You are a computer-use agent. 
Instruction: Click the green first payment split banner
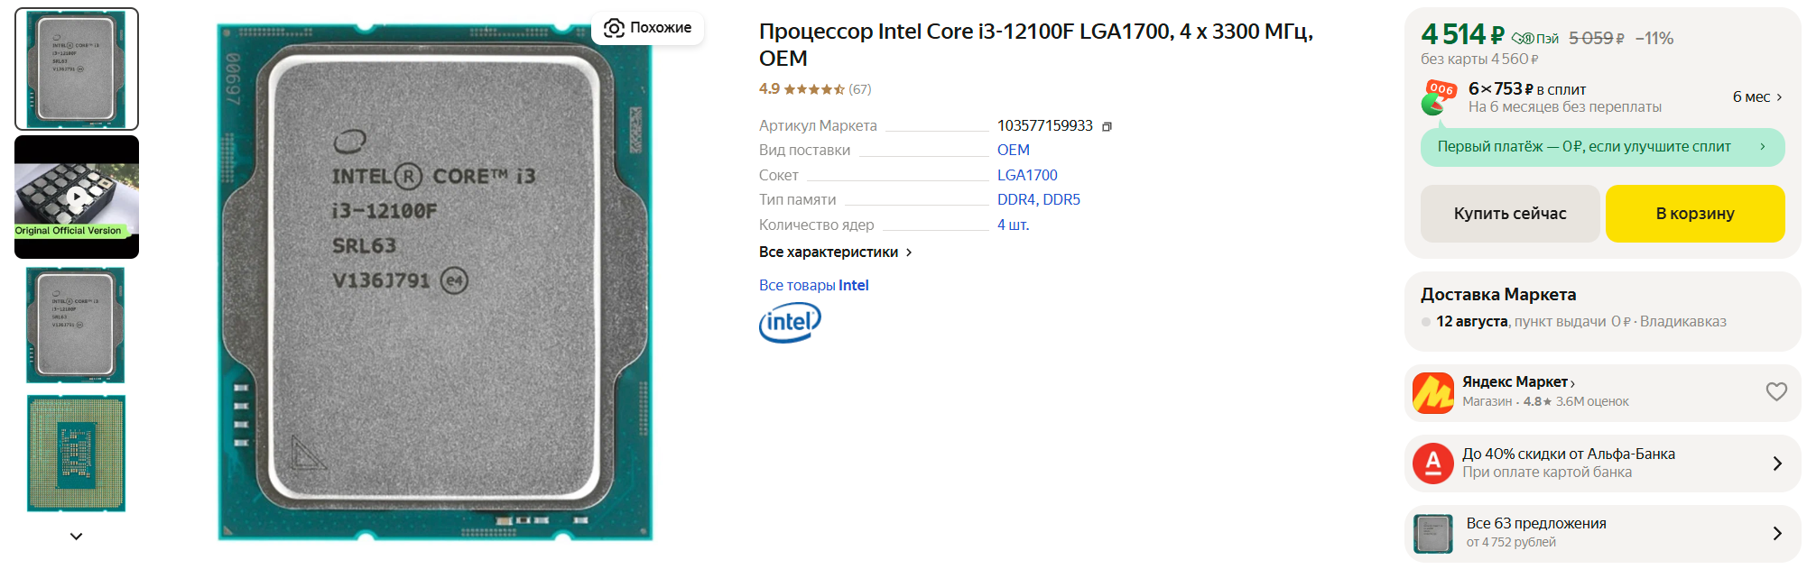(x=1601, y=147)
